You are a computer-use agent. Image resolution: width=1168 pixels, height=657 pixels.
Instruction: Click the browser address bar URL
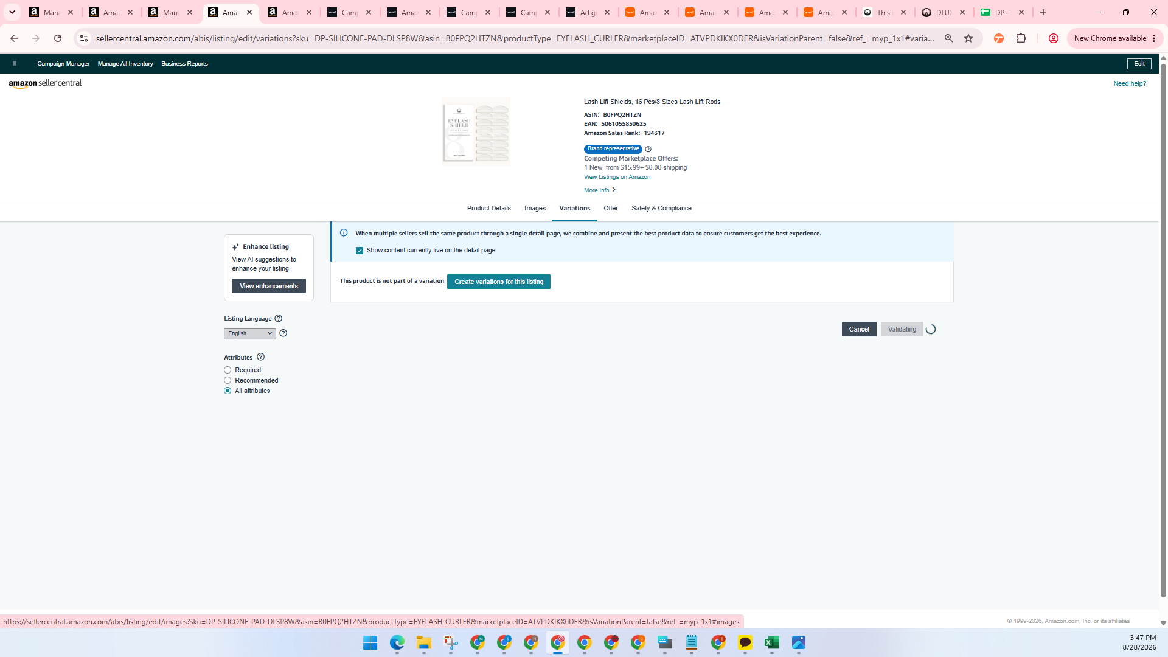tap(514, 38)
